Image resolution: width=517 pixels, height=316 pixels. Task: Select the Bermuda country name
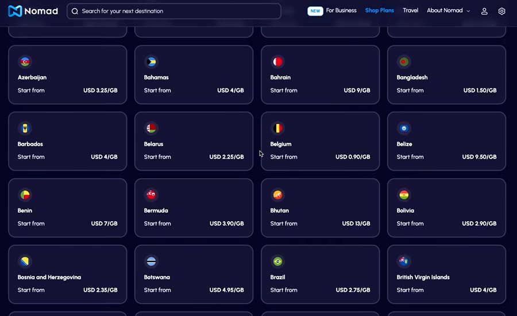click(156, 210)
